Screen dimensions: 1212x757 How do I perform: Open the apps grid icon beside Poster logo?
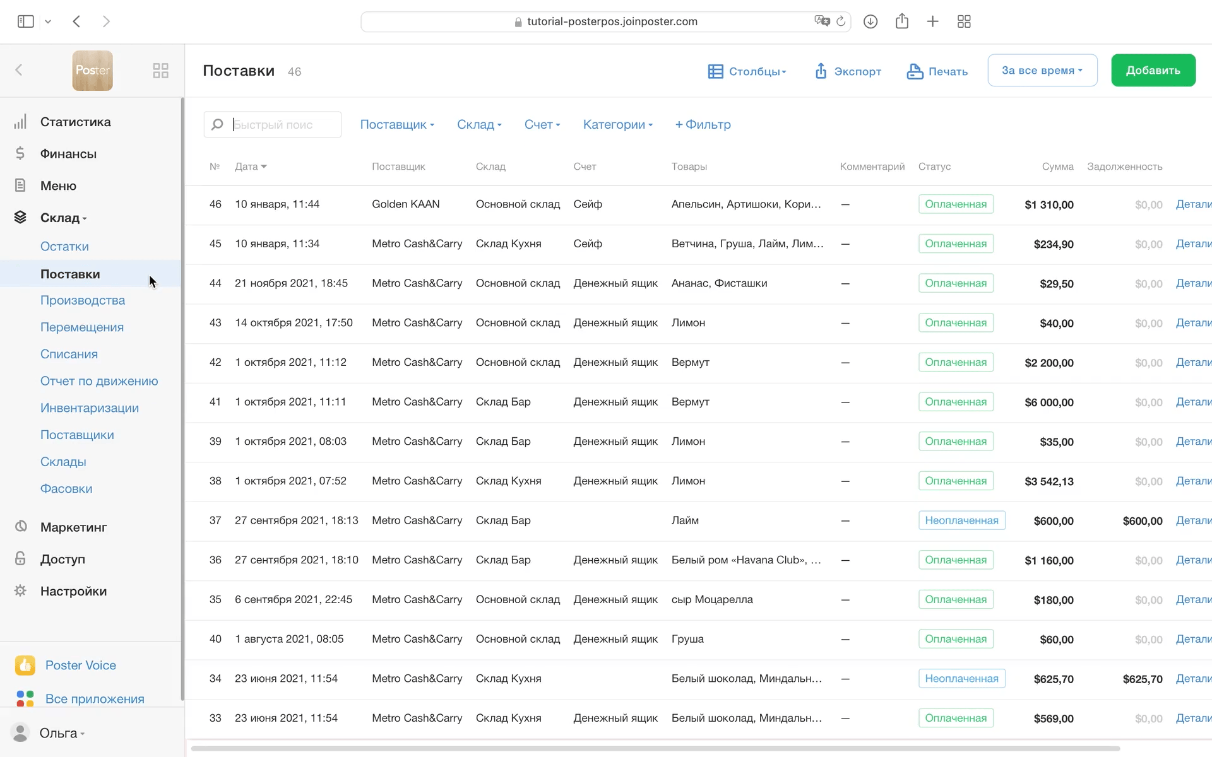click(x=160, y=71)
